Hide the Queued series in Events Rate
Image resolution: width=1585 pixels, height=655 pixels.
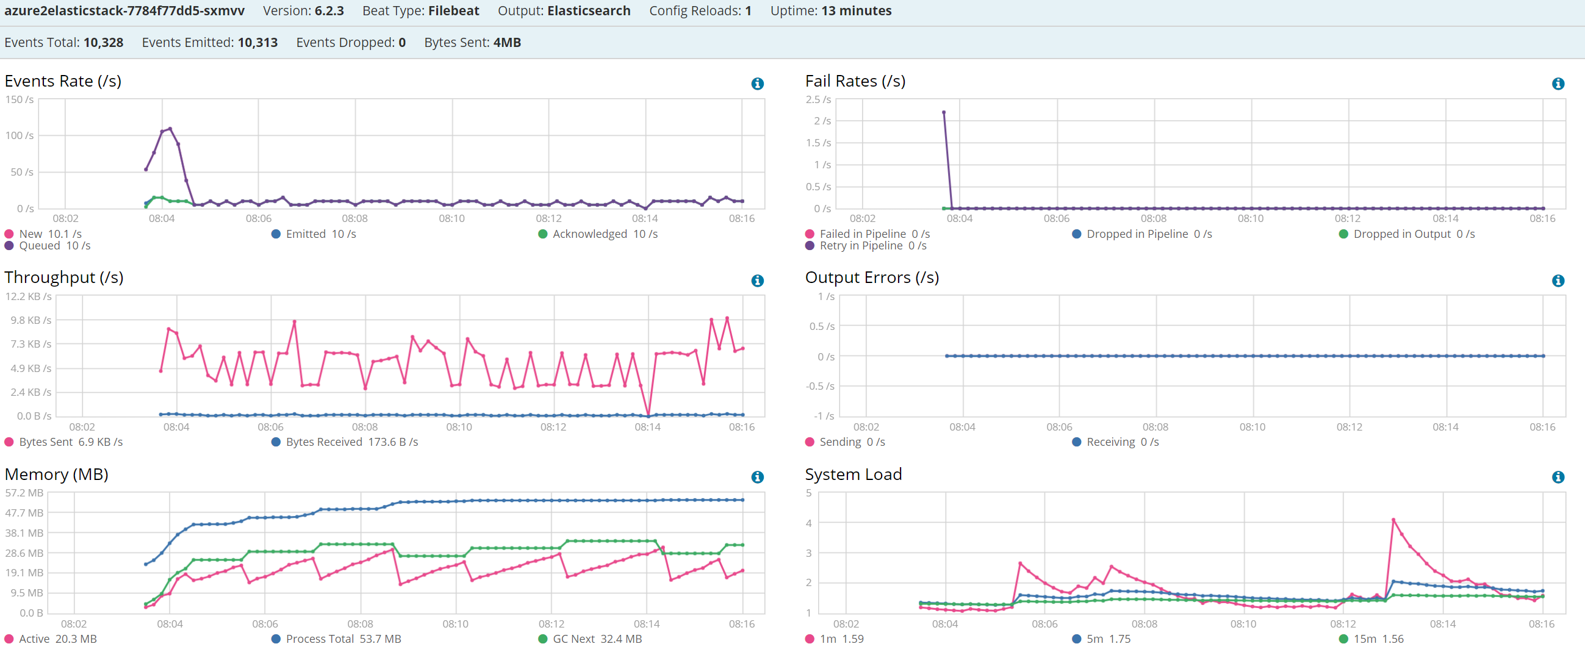[48, 245]
